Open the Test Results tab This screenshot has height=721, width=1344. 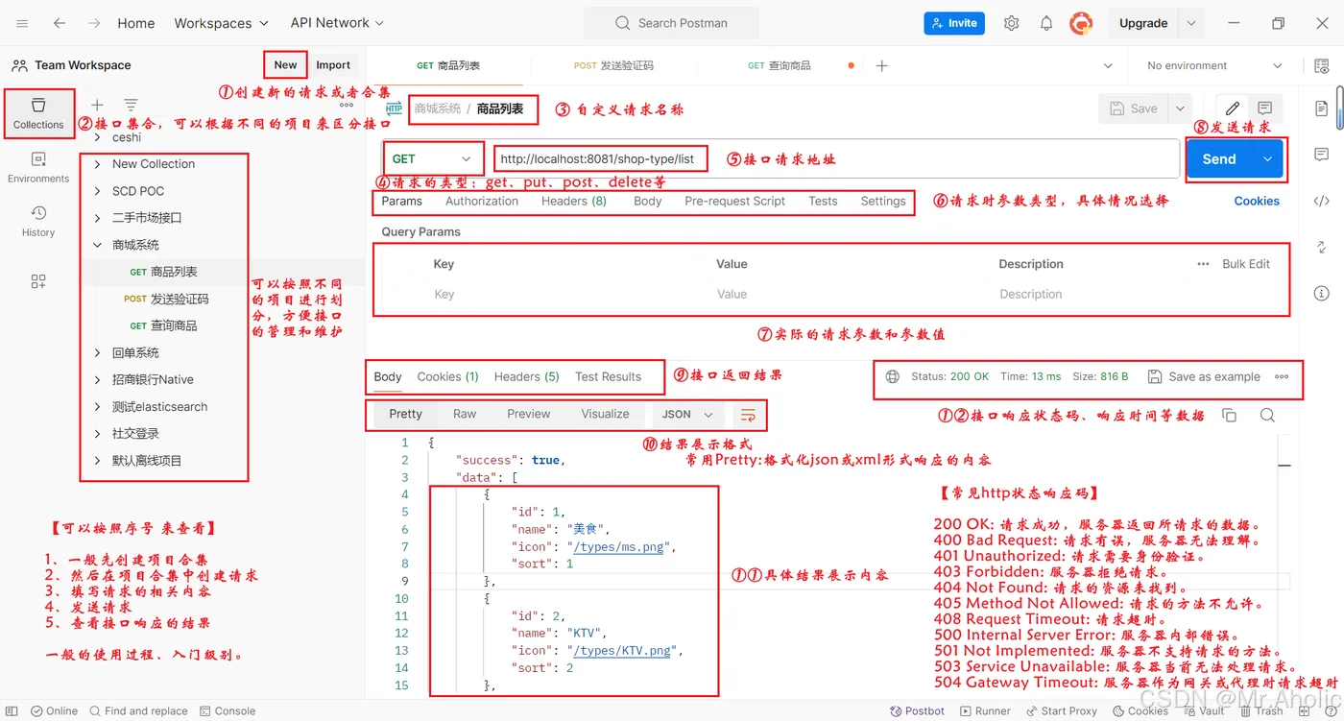608,377
